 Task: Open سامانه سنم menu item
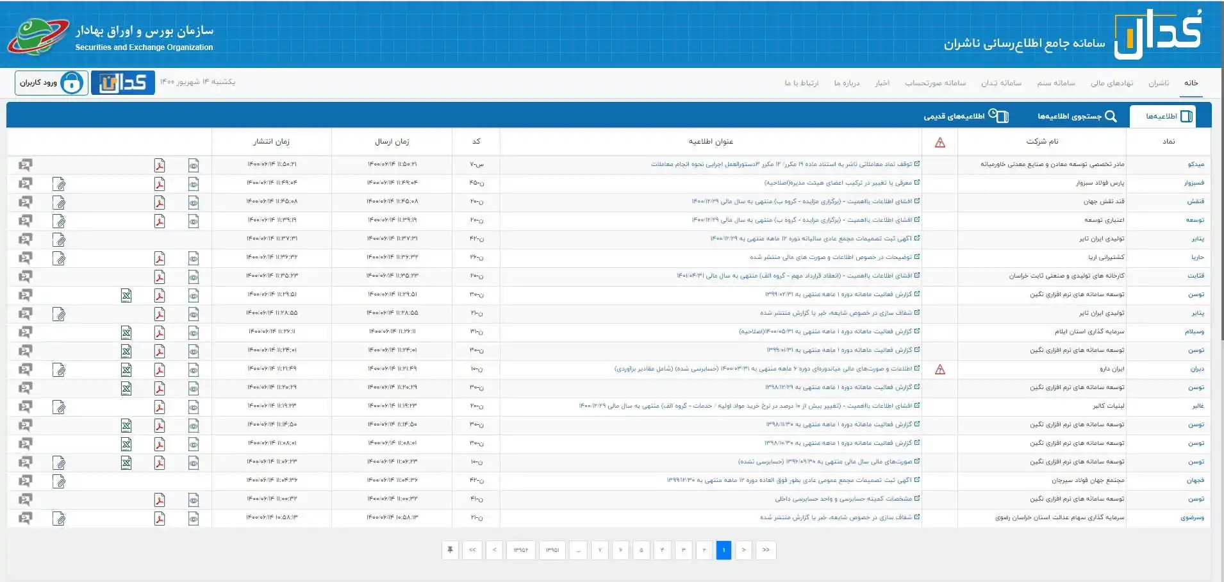1056,83
